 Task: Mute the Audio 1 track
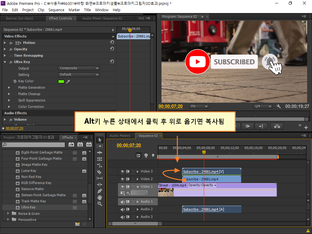(122, 202)
